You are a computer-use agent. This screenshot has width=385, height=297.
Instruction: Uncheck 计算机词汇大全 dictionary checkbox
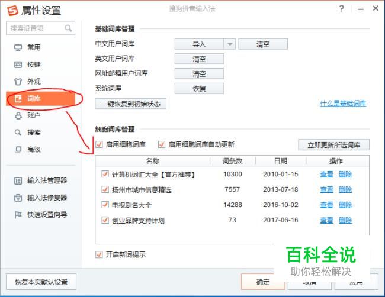[105, 175]
